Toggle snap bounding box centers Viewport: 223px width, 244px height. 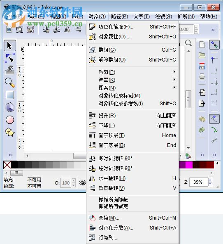point(214,103)
